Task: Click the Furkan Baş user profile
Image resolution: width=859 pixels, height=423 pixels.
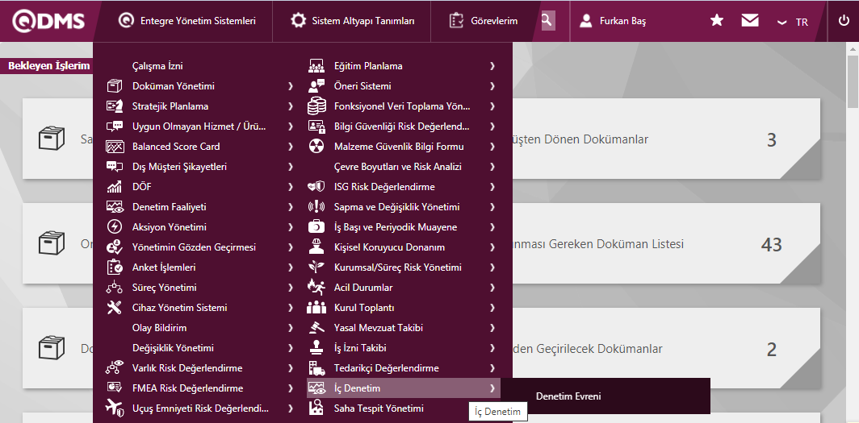Action: 614,21
